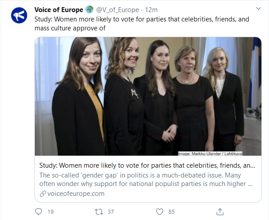Like the tweet with the heart icon
269x220 pixels.
(160, 211)
